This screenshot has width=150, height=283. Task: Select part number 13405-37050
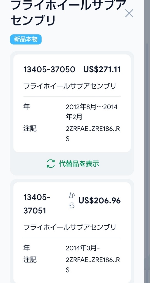click(x=49, y=69)
